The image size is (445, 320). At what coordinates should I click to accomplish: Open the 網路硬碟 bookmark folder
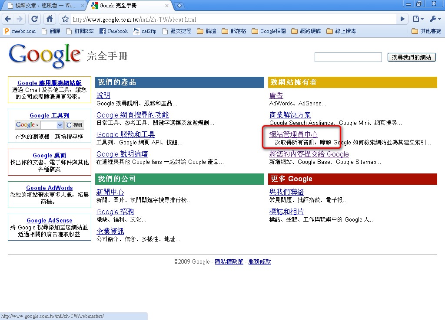(x=306, y=31)
